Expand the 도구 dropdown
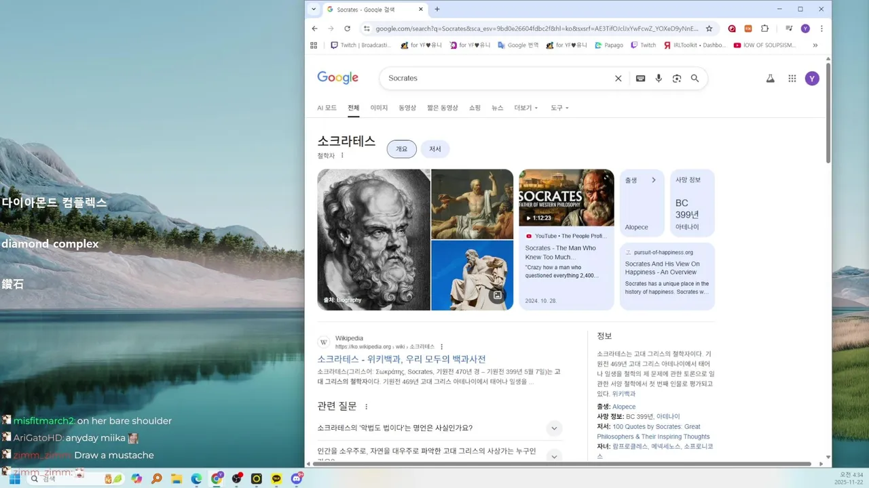 point(559,108)
